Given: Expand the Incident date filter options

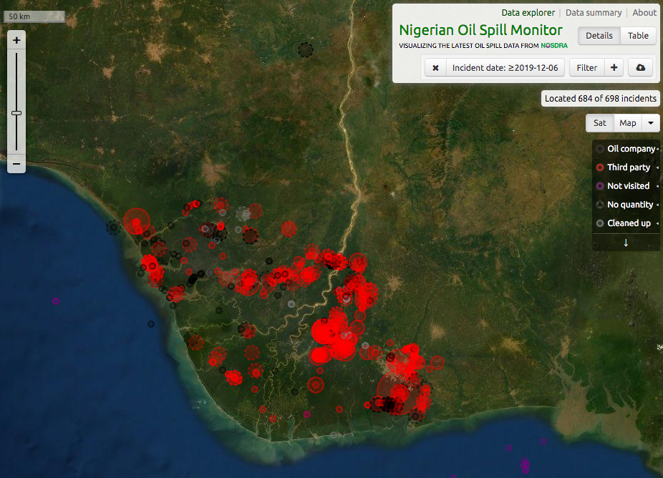Looking at the screenshot, I should (x=505, y=68).
